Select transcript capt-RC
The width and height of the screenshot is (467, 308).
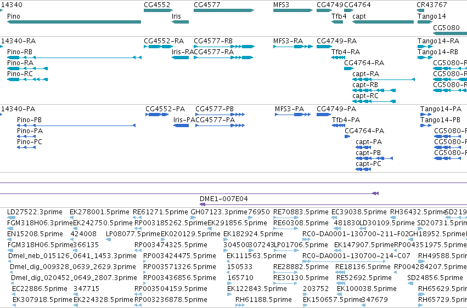pyautogui.click(x=374, y=101)
